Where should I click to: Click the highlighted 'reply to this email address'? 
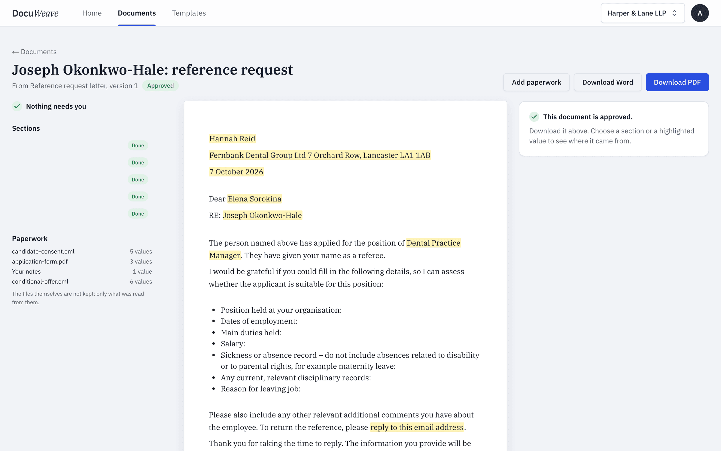pos(417,427)
